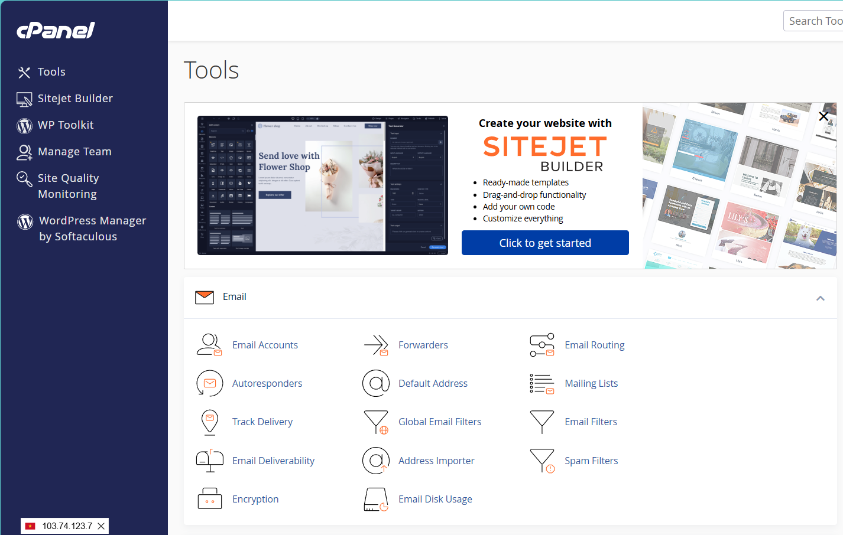Click the Email section header label
843x535 pixels.
point(234,296)
